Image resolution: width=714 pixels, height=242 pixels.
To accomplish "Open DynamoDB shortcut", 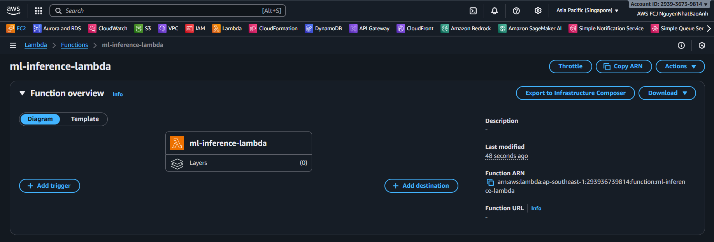I will pyautogui.click(x=323, y=28).
